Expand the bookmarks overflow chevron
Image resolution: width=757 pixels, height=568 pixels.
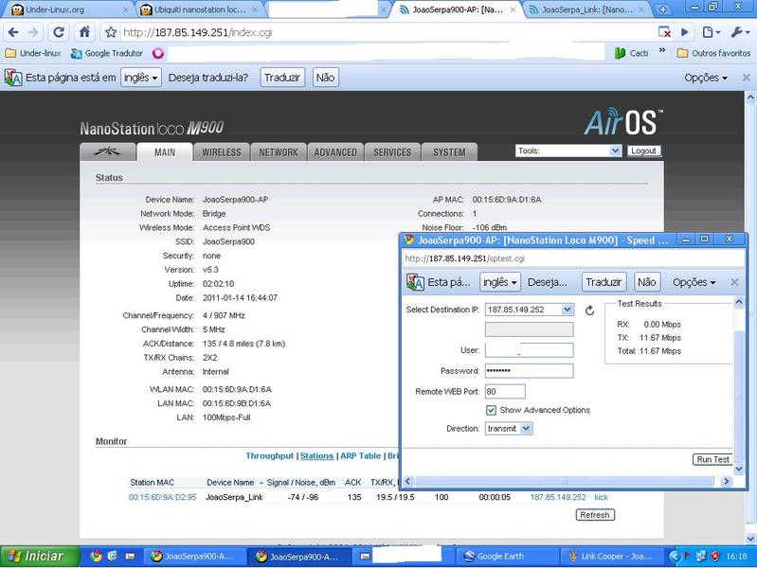pos(662,50)
